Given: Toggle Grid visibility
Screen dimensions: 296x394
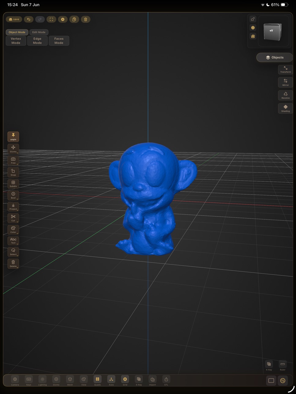Looking at the screenshot, I should [125, 380].
